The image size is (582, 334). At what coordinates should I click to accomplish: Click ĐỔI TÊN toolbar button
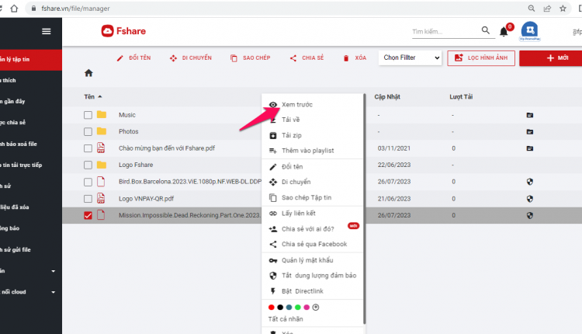pos(133,58)
